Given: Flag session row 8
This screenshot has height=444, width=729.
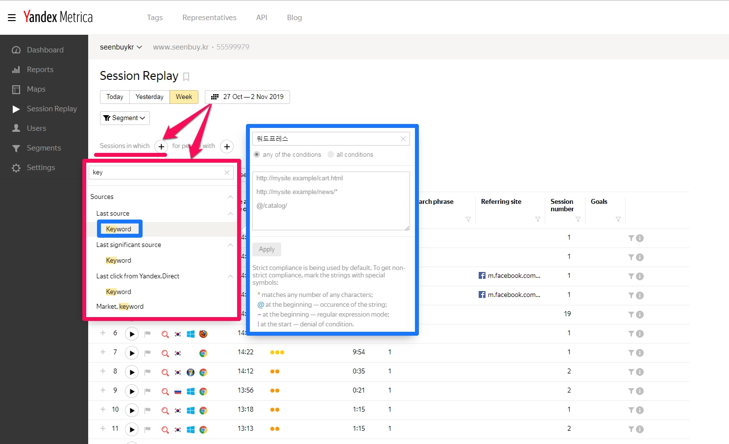Looking at the screenshot, I should click(x=147, y=372).
